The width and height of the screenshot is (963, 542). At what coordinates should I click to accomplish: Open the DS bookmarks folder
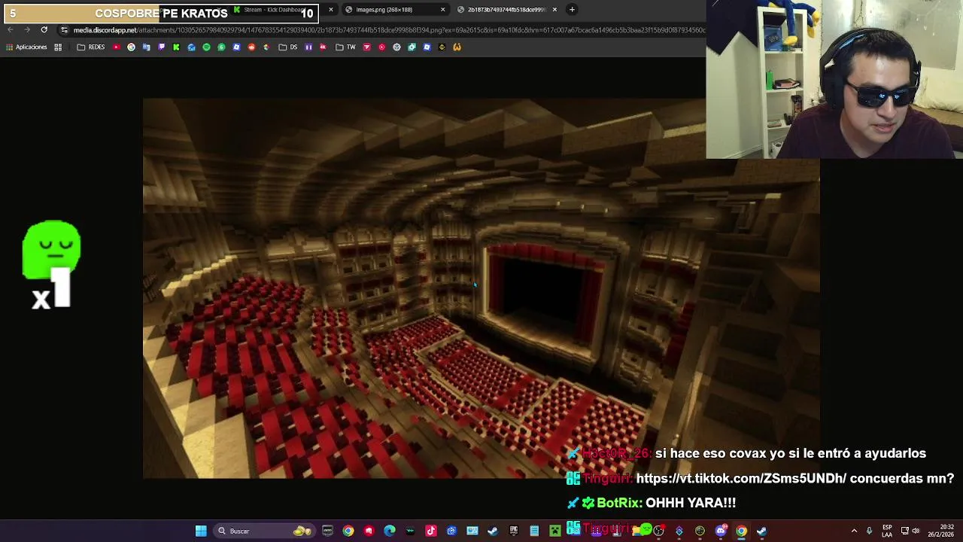(288, 47)
